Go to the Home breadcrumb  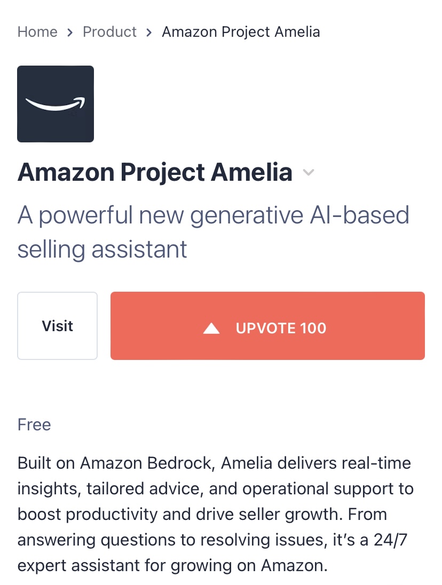pos(37,32)
